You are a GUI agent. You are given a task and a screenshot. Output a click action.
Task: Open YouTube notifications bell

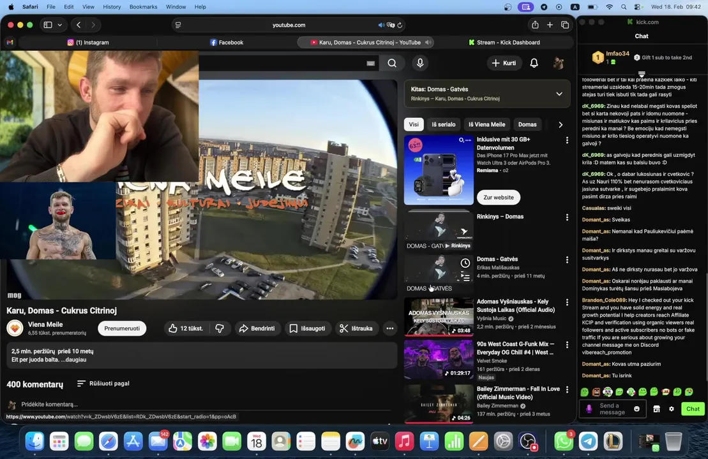point(534,63)
